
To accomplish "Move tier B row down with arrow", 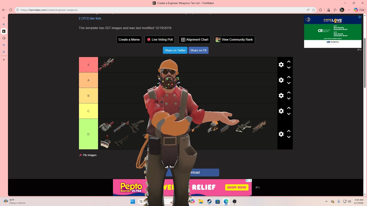I will pyautogui.click(x=289, y=98).
